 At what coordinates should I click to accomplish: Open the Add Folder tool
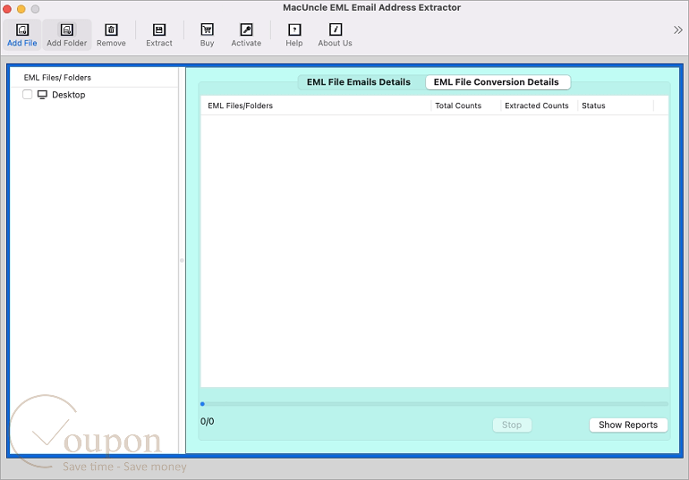(67, 35)
